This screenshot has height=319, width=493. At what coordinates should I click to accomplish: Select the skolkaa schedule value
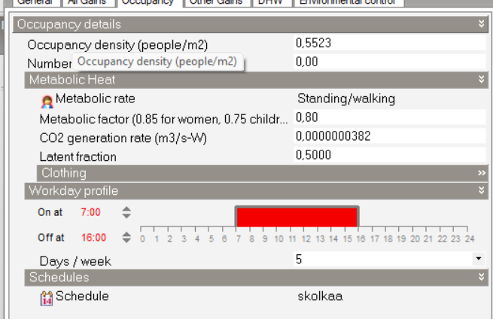click(320, 296)
